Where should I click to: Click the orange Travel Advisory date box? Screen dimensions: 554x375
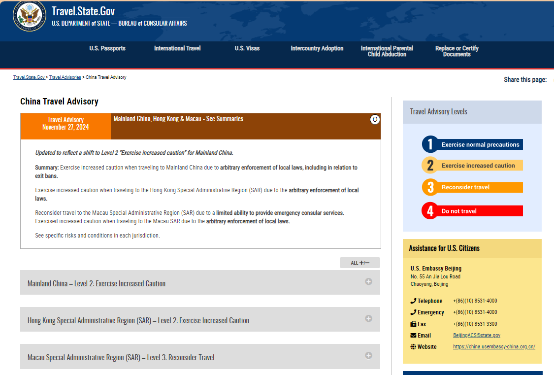(x=65, y=124)
